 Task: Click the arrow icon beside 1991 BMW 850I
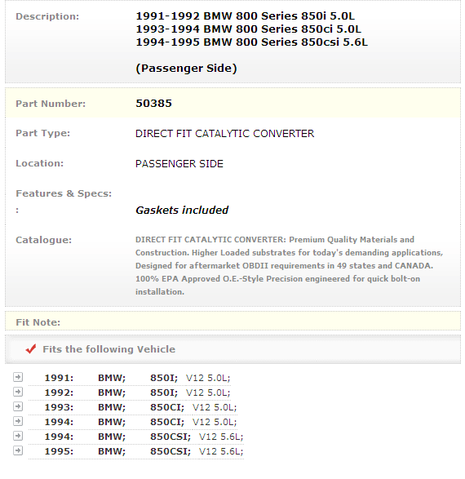click(x=18, y=377)
